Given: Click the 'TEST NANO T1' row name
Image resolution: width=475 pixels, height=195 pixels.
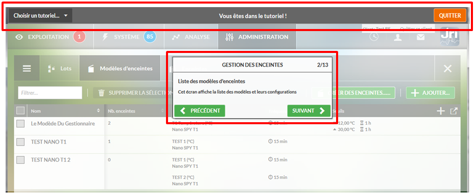Looking at the screenshot, I should click(x=49, y=142).
